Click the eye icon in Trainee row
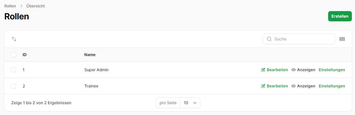The image size is (355, 115). (x=294, y=86)
